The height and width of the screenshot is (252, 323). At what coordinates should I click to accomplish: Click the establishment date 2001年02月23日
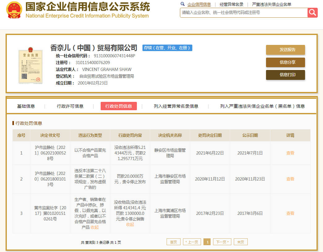point(93,83)
